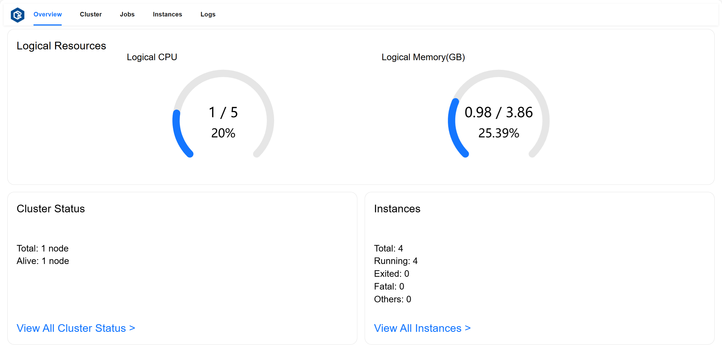
Task: Click the Instances card heading
Action: [x=397, y=209]
